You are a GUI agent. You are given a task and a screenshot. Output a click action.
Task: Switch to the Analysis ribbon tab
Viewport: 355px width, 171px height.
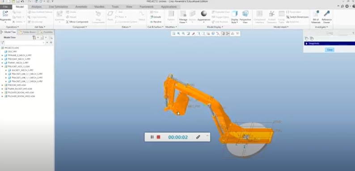click(x=37, y=7)
